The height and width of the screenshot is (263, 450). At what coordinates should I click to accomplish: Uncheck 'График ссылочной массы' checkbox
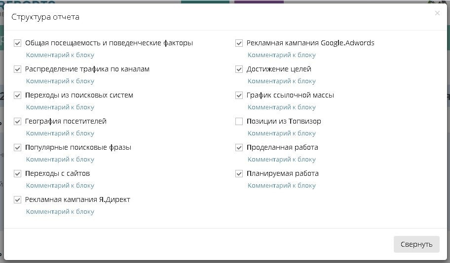(239, 96)
